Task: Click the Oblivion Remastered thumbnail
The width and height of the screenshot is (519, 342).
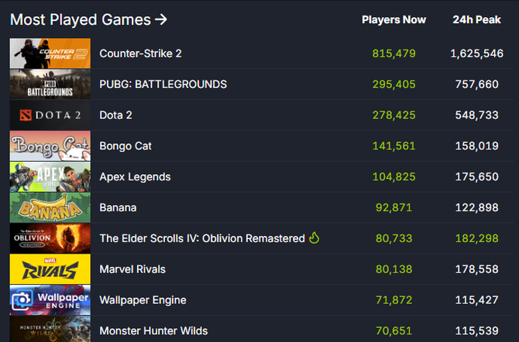Action: point(50,238)
